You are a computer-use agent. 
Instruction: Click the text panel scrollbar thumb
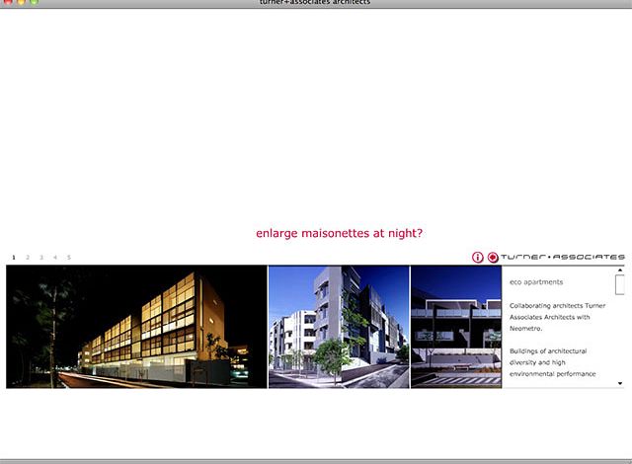[x=620, y=284]
